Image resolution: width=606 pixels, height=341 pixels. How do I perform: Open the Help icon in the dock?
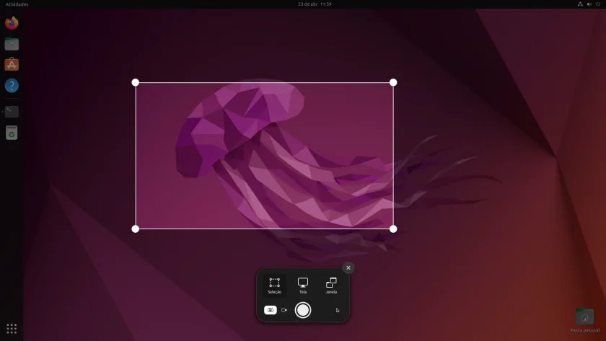(12, 86)
